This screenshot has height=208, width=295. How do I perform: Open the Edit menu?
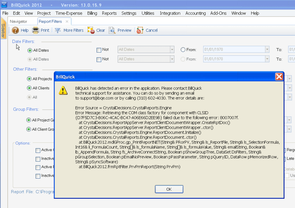pyautogui.click(x=16, y=13)
